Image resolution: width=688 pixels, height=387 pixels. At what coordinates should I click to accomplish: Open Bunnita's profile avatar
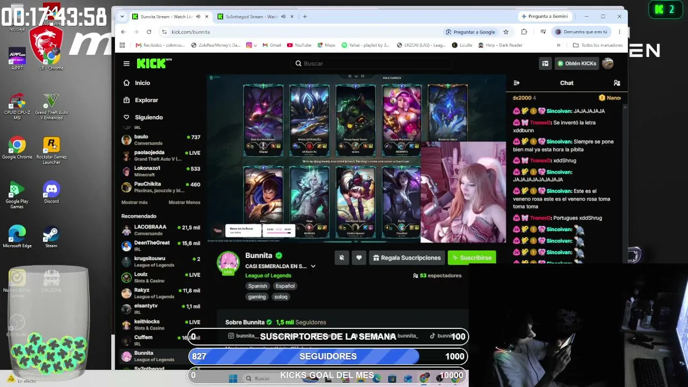pyautogui.click(x=228, y=263)
